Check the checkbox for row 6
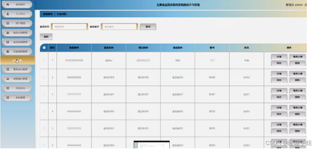Image resolution: width=317 pixels, height=149 pixels. pyautogui.click(x=44, y=145)
